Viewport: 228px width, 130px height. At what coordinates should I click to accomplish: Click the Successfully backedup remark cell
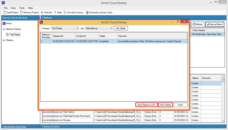click(152, 41)
